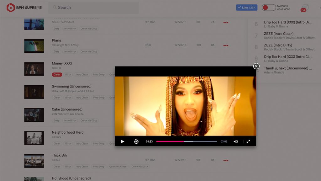This screenshot has height=181, width=321.
Task: Open more options for Plans track
Action: pyautogui.click(x=226, y=45)
